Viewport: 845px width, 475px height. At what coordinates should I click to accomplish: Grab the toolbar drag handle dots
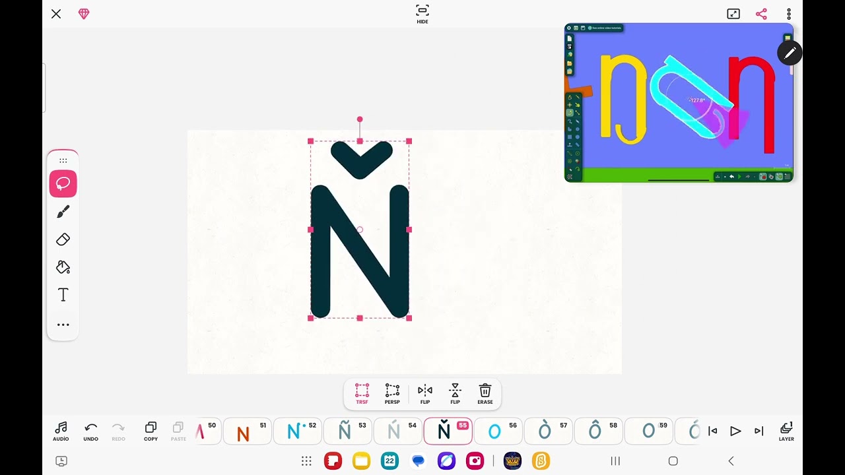point(63,160)
